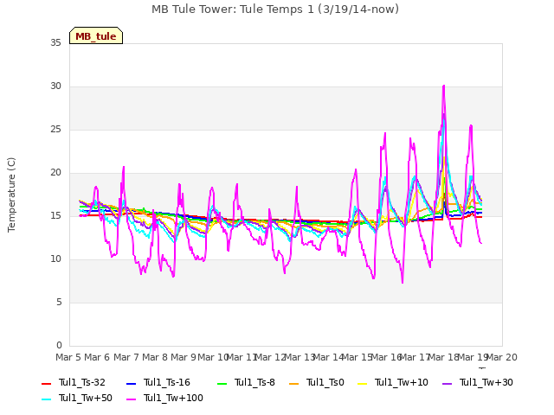This screenshot has width=554, height=415.
Task: Select the Tul1_Ts-32 legend label
Action: point(82,382)
